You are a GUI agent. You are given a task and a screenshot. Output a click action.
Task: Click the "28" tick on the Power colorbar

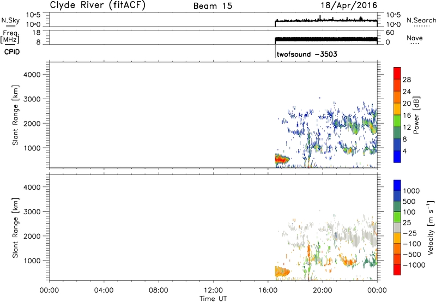[x=407, y=80]
